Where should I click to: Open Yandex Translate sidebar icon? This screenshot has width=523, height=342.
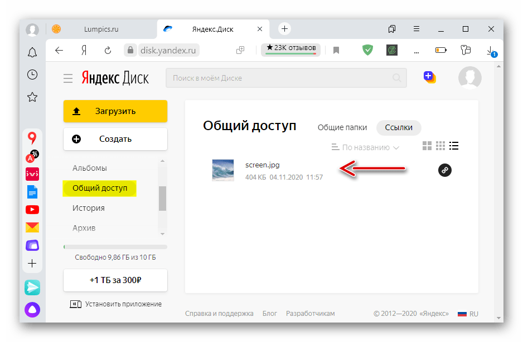pos(32,156)
